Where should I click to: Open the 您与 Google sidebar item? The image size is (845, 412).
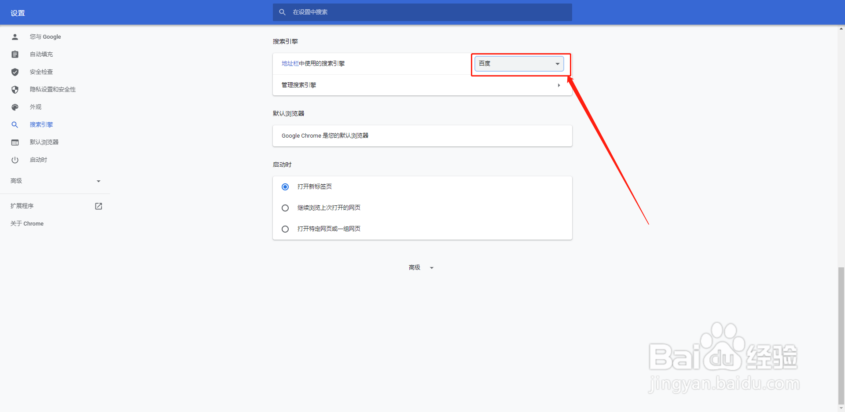coord(45,37)
